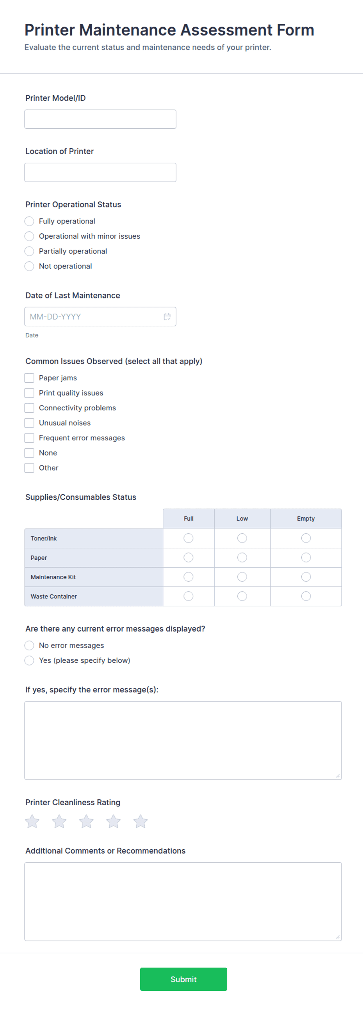Open the calendar picker icon in date field
Image resolution: width=363 pixels, height=1010 pixels.
(x=167, y=316)
